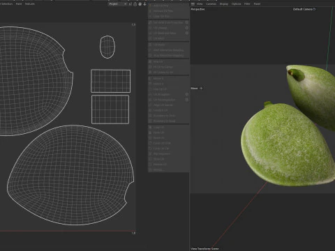Viewport: 335px width, 251px height.
Task: Open the viewport Options menu
Action: click(x=236, y=4)
